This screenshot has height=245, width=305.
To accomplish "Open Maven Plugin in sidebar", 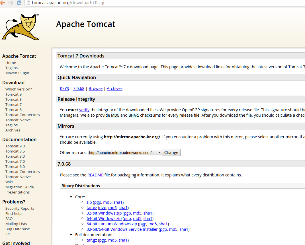I will pyautogui.click(x=17, y=73).
